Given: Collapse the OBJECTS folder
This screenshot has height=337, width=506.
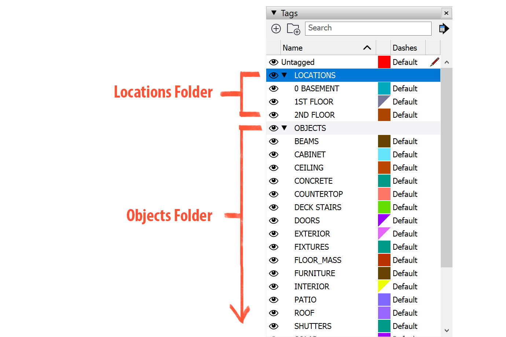Looking at the screenshot, I should pos(284,128).
